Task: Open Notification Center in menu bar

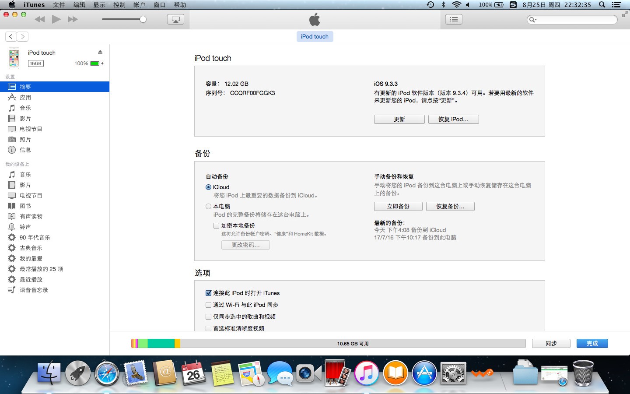Action: click(616, 5)
